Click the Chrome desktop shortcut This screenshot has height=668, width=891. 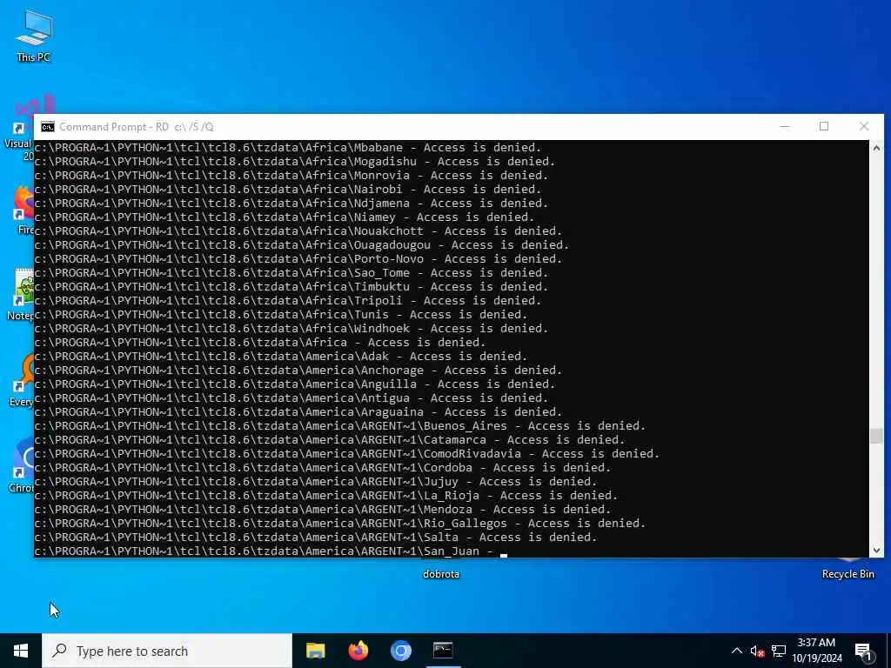coord(22,464)
